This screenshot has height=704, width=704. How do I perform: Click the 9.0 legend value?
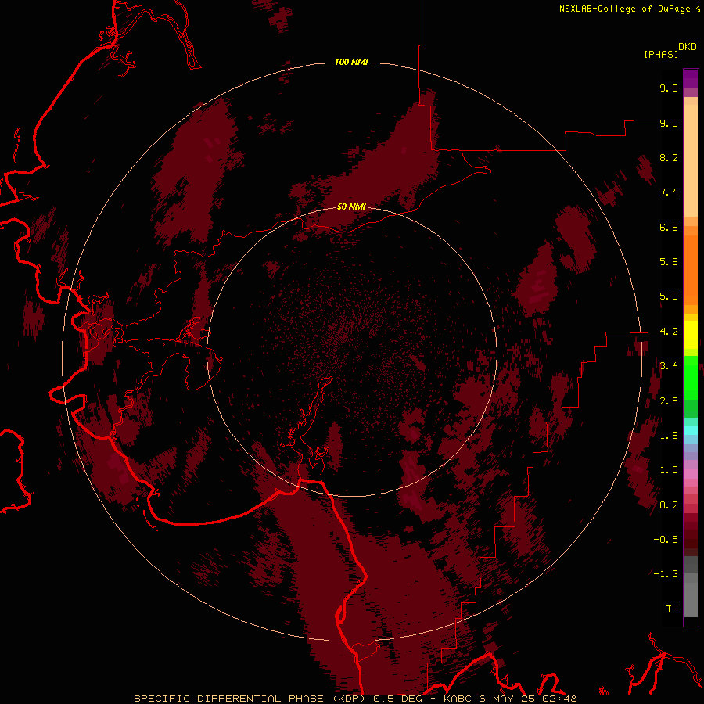click(669, 123)
